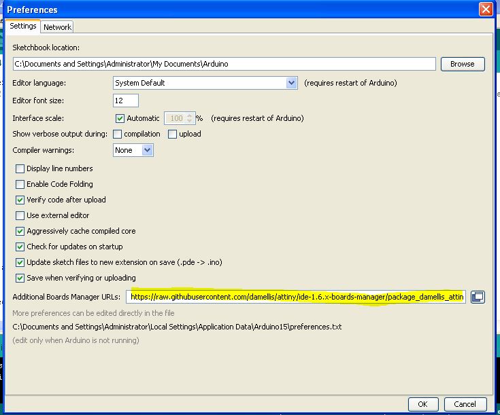Open the Additional Boards Manager URLs editor window icon
Screen dimensions: 500x415
[478, 297]
